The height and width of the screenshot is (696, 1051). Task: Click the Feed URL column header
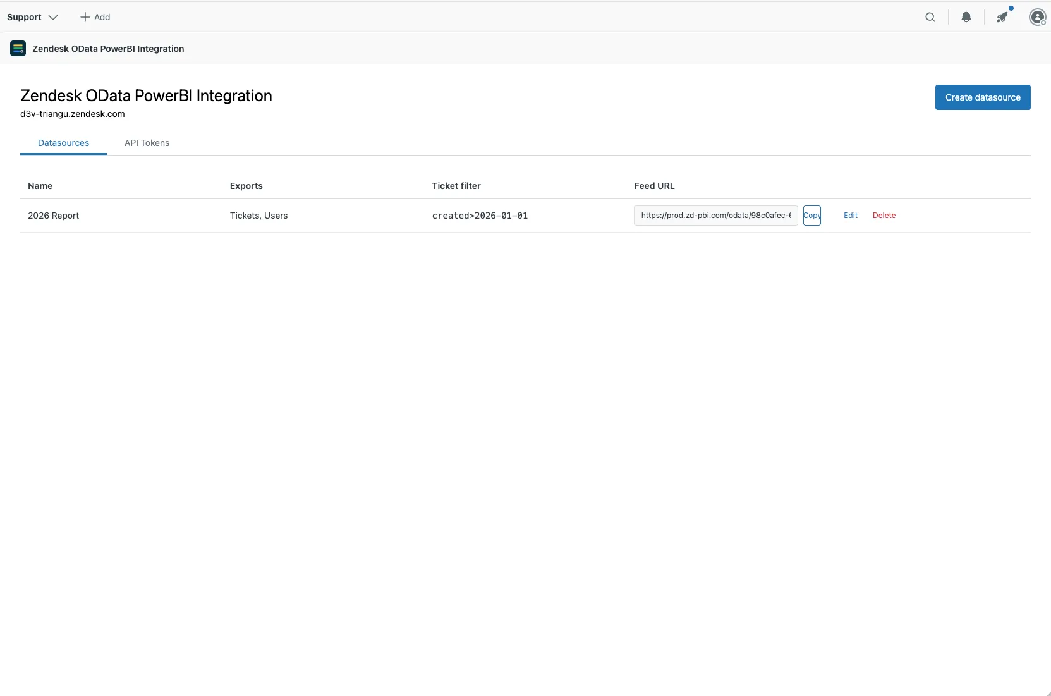point(654,186)
